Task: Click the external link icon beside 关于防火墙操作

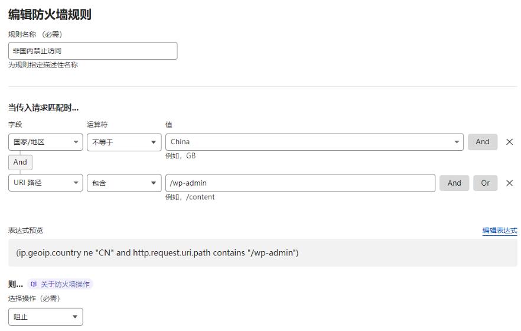Action: (x=34, y=284)
